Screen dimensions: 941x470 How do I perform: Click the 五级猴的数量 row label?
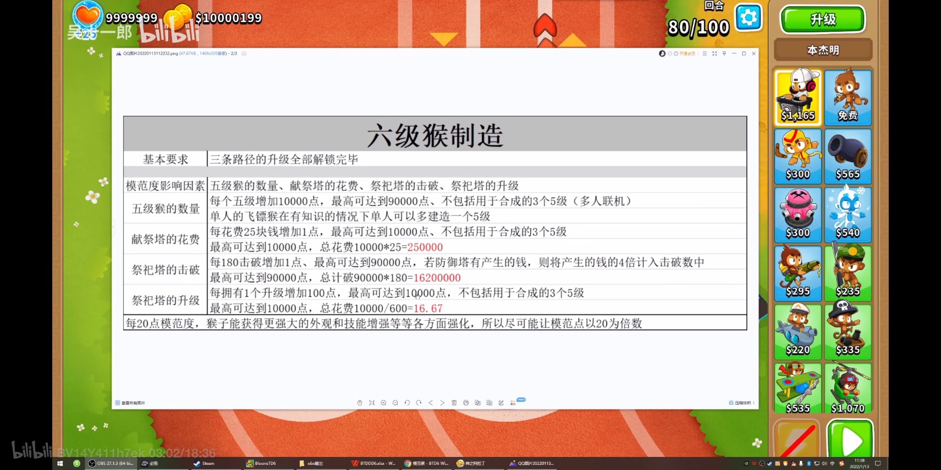(x=165, y=209)
